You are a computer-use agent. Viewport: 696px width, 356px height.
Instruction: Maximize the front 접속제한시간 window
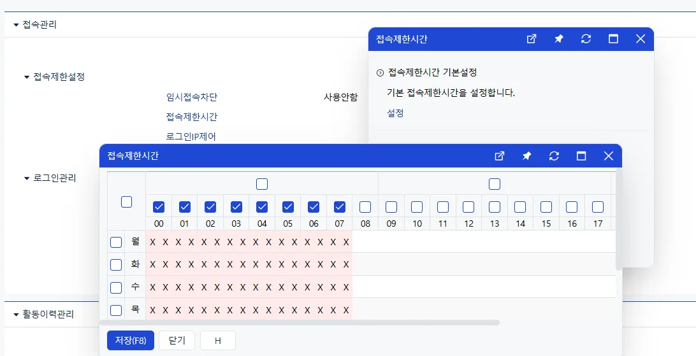pos(581,156)
